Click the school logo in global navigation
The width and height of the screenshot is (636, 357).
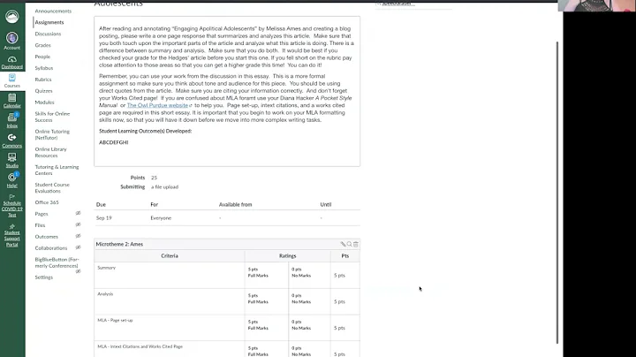click(12, 16)
